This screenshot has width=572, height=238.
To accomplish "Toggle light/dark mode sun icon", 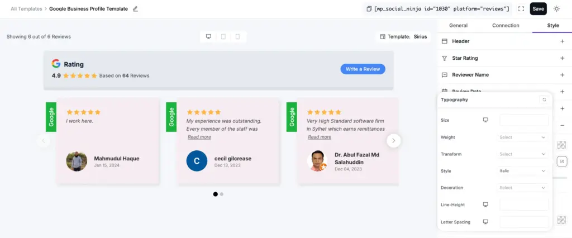I will click(556, 9).
